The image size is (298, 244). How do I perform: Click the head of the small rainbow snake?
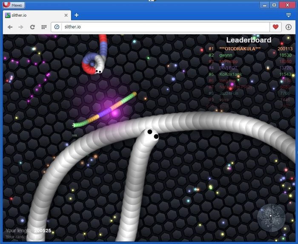pos(74,125)
